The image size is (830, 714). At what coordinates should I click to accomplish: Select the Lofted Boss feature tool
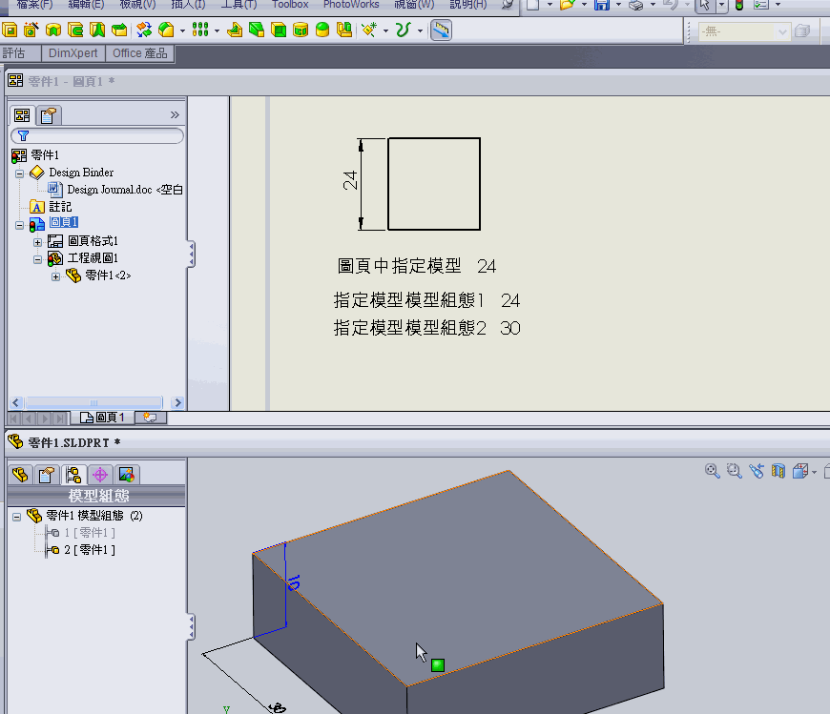tap(97, 31)
